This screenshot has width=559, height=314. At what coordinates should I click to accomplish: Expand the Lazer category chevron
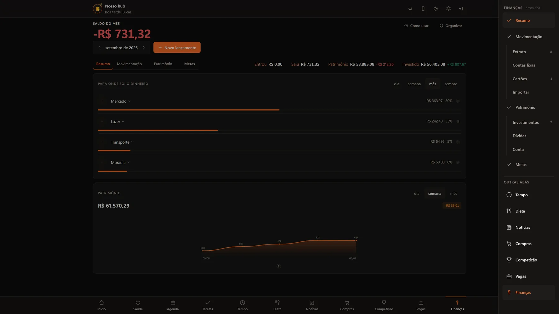pos(123,122)
